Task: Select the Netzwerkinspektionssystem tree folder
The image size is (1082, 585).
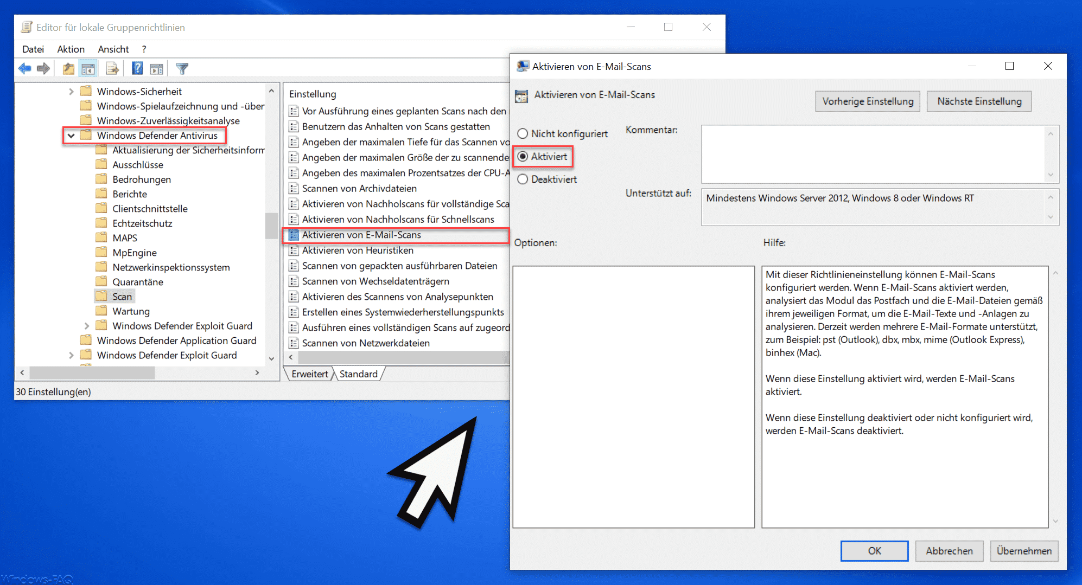Action: click(171, 267)
